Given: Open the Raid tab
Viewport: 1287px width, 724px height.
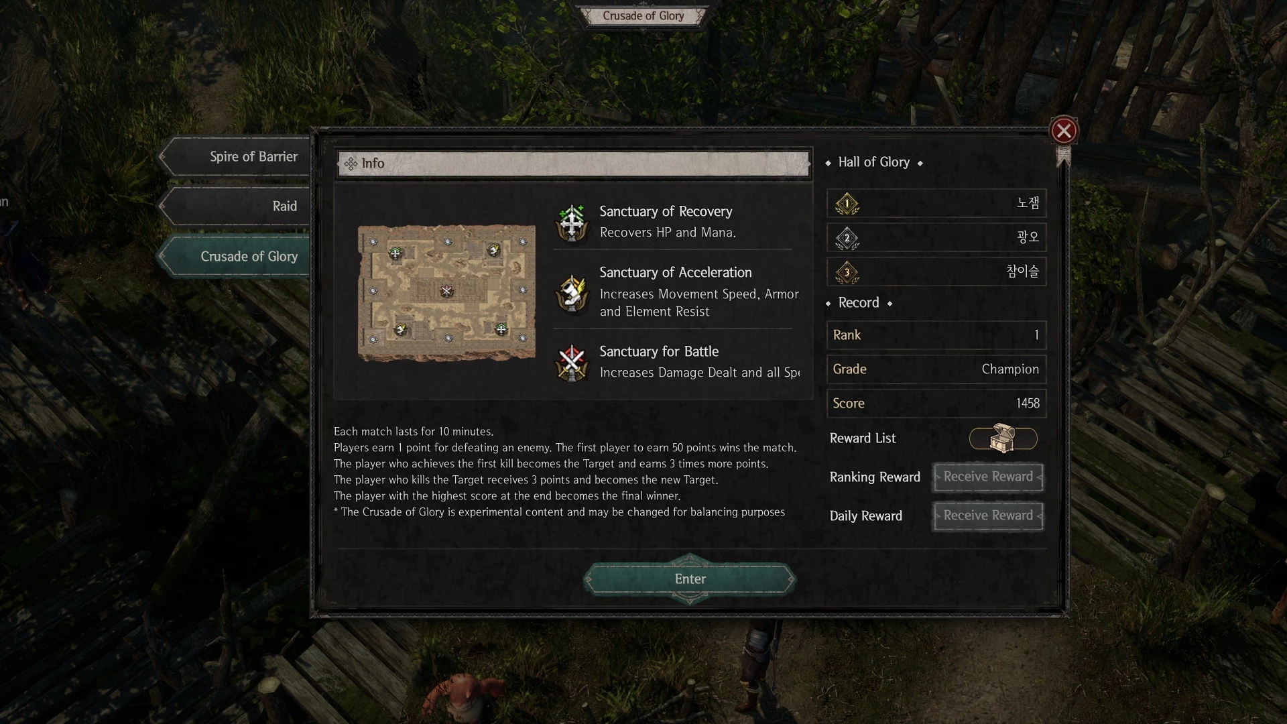Looking at the screenshot, I should [x=235, y=206].
